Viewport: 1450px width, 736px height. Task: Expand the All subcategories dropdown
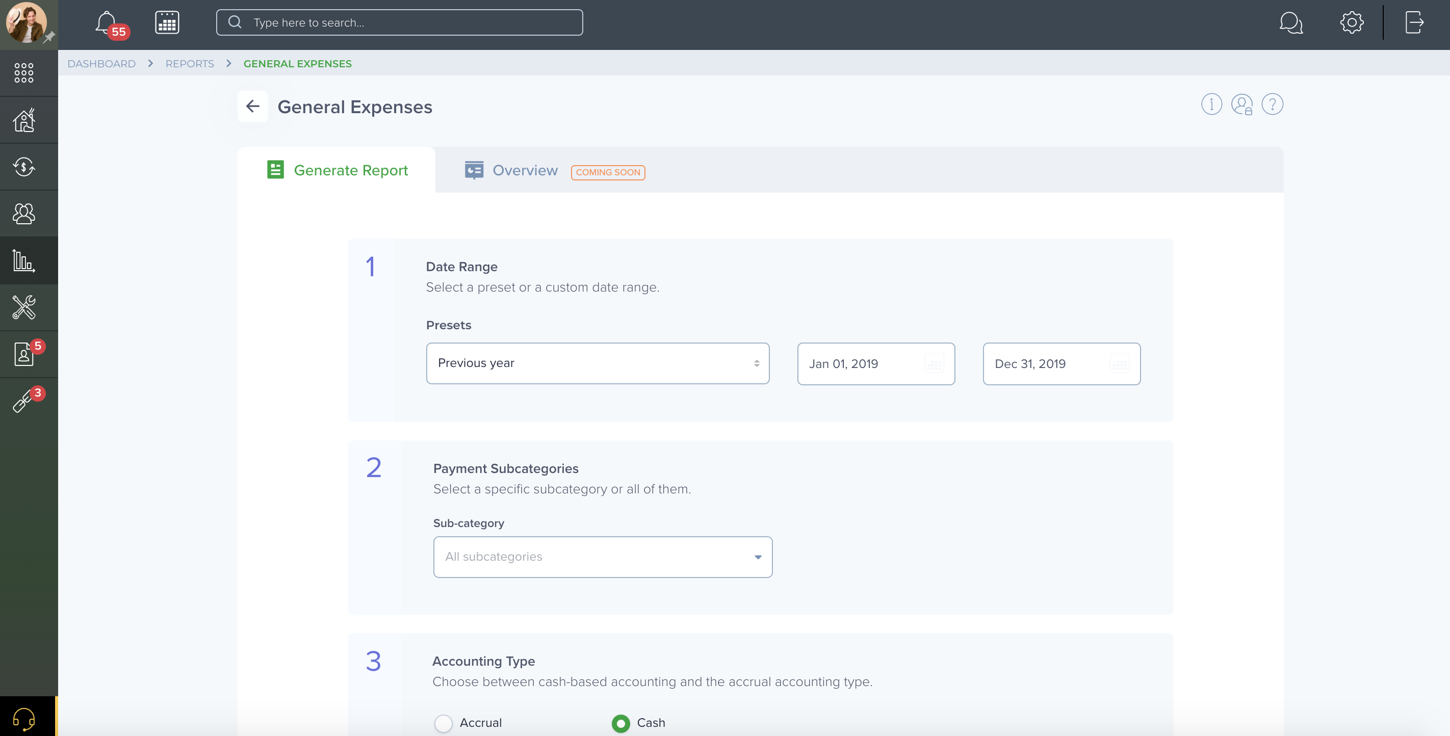coord(603,557)
